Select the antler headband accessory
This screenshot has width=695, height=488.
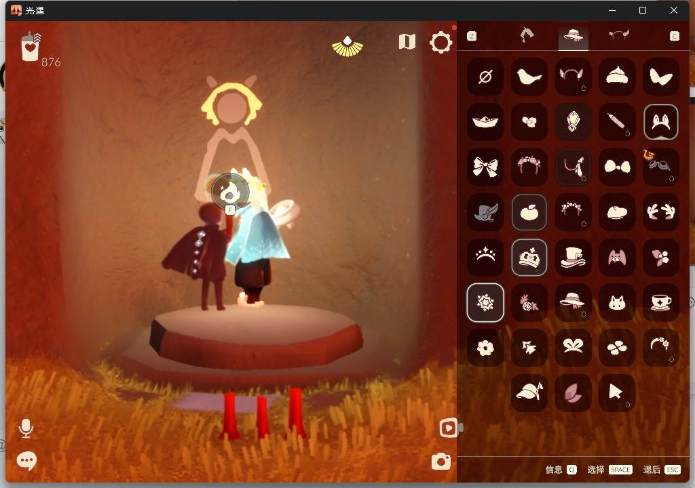(x=573, y=77)
